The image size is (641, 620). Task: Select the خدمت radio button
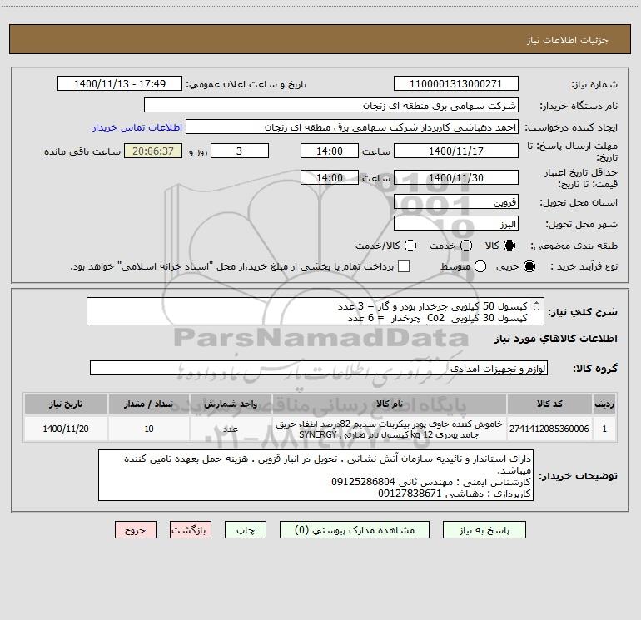pyautogui.click(x=466, y=246)
